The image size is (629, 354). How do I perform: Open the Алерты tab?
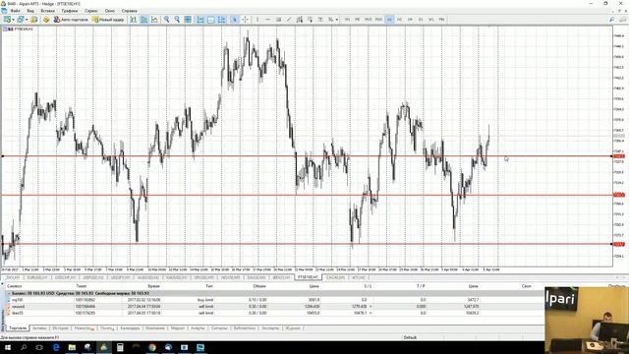click(198, 328)
